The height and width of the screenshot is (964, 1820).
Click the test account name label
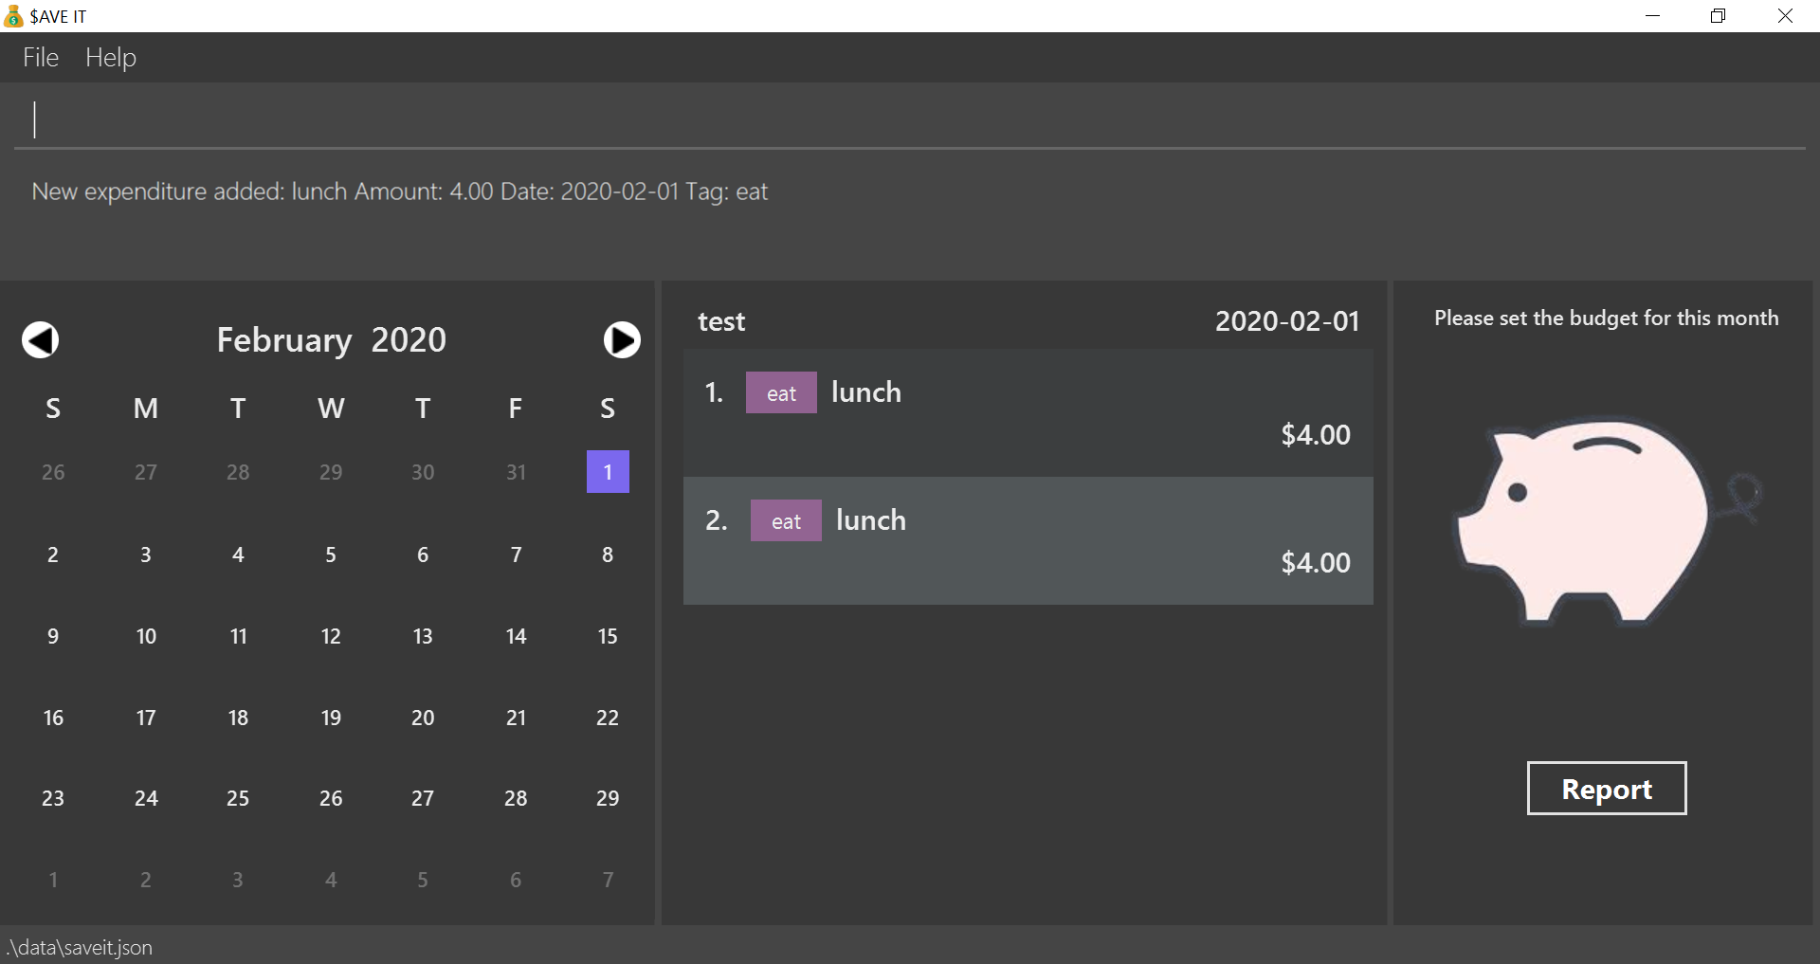click(721, 321)
